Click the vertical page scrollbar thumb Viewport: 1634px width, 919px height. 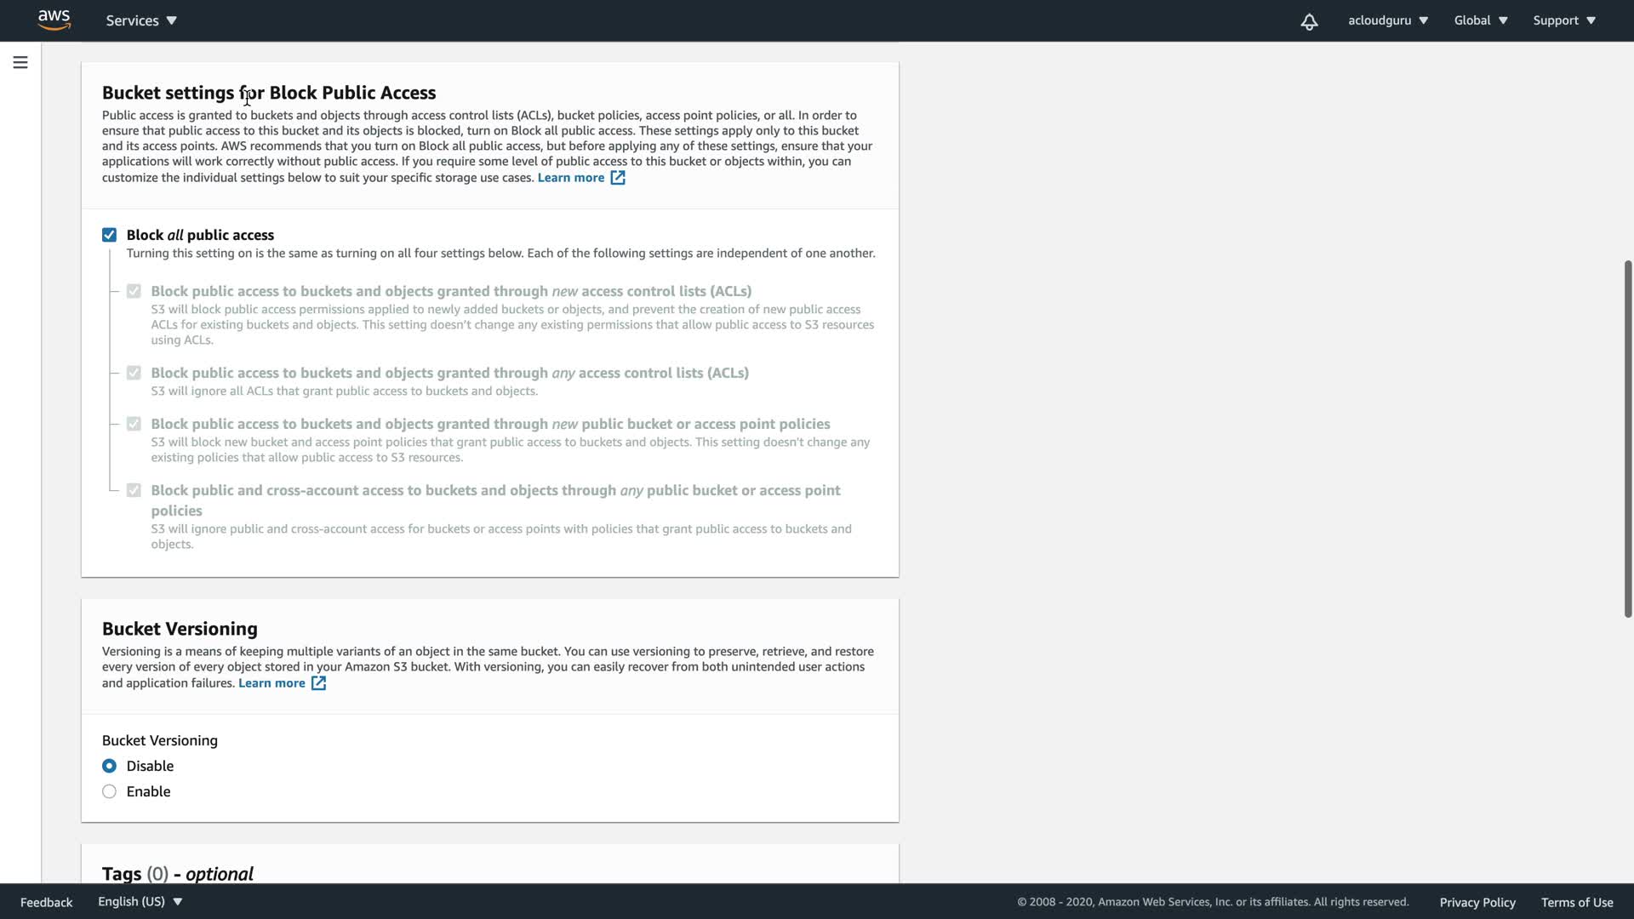[1627, 438]
